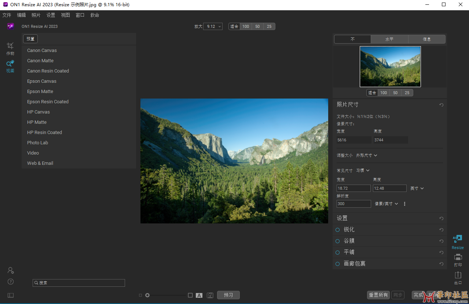Turn on the 谷膜 film grain option

[x=338, y=241]
